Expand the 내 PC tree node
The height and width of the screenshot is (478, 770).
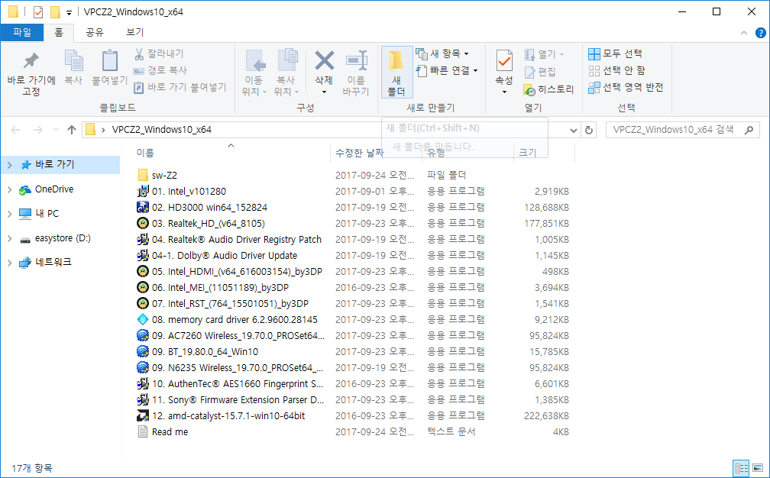point(9,214)
